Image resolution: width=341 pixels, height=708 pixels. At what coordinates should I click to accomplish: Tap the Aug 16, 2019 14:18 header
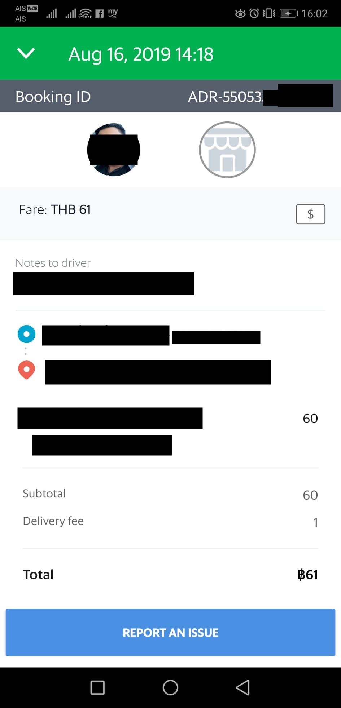click(141, 54)
